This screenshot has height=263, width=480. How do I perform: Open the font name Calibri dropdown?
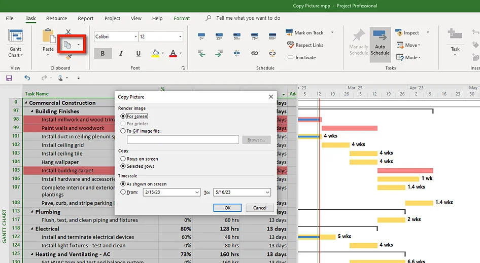[135, 36]
